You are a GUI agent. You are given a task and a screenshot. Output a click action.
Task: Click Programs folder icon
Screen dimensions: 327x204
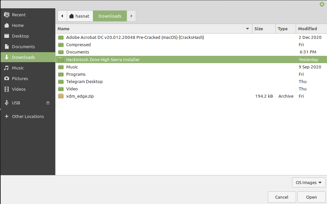coord(61,74)
